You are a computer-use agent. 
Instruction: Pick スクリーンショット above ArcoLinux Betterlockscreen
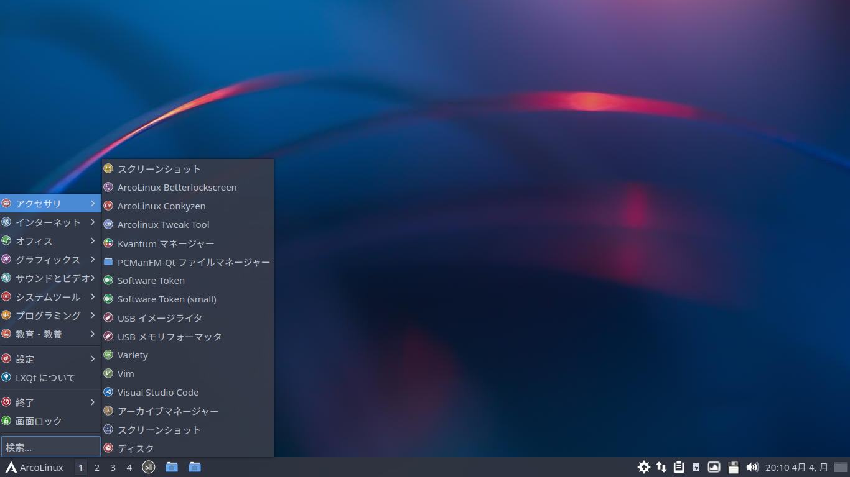coord(187,168)
